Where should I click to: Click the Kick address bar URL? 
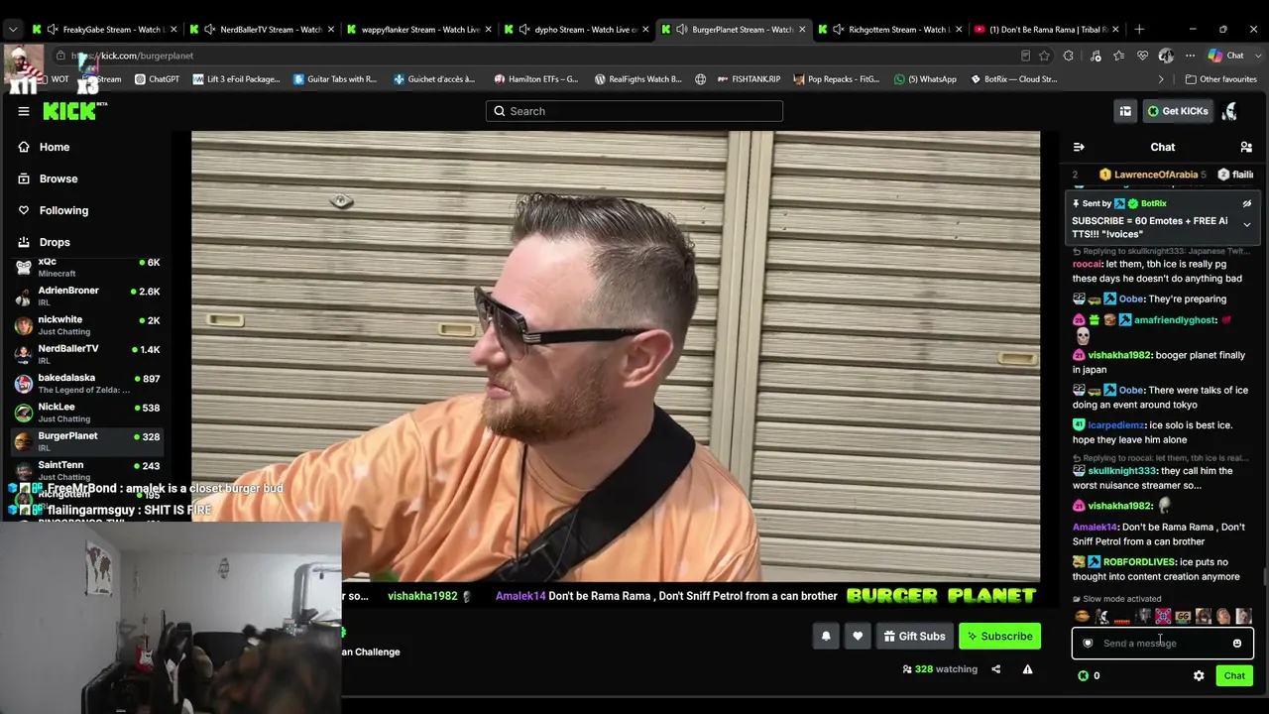133,56
